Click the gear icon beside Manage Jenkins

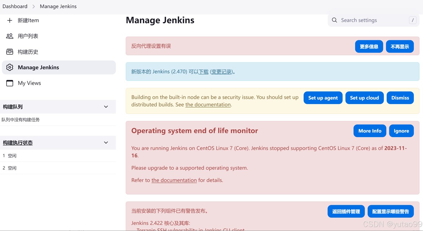(10, 68)
